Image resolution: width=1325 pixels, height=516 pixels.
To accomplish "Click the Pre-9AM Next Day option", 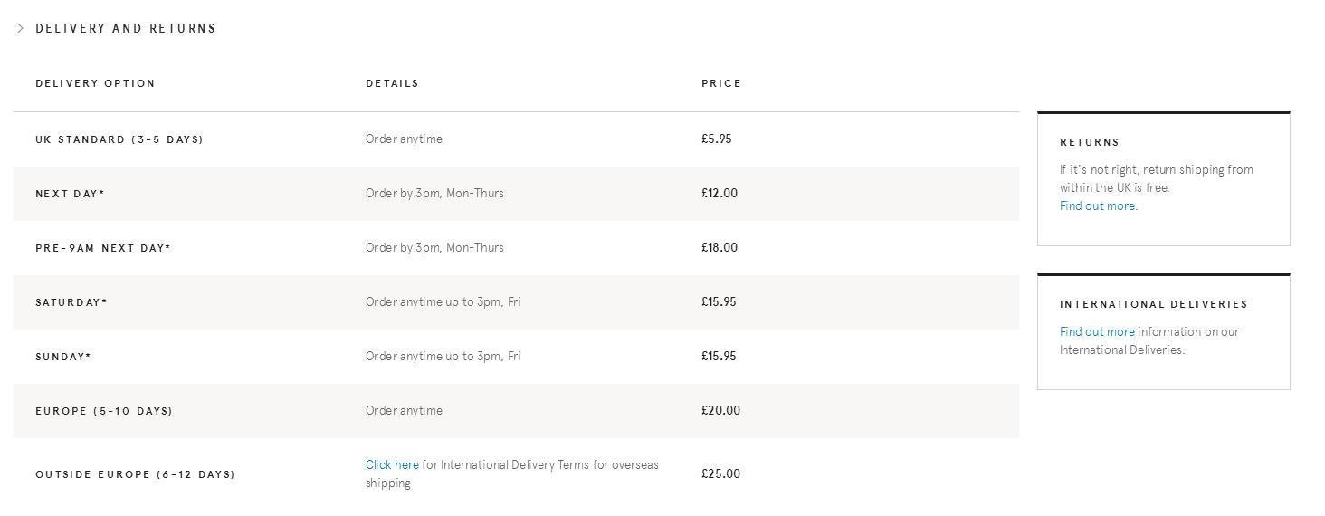I will point(103,248).
